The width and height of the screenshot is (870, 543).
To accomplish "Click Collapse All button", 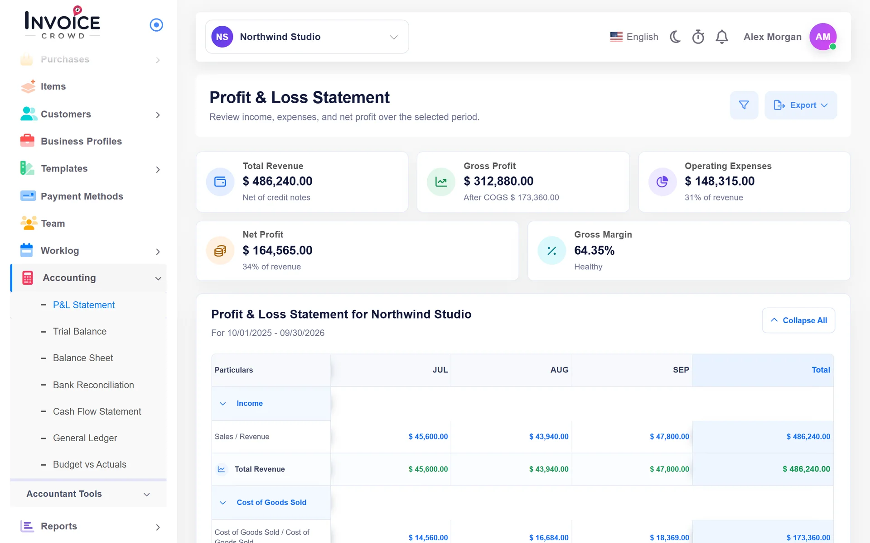I will pyautogui.click(x=798, y=320).
